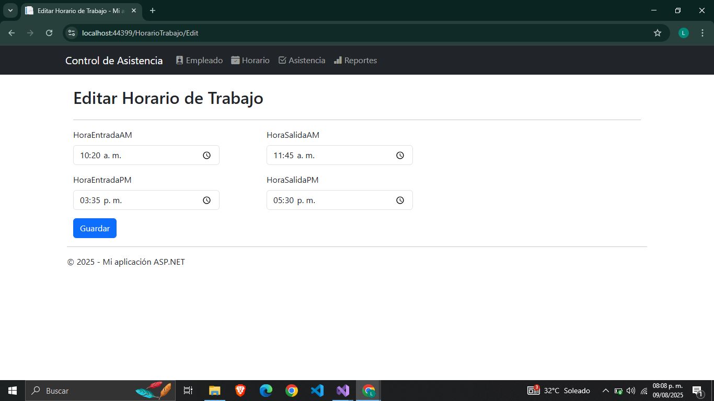
Task: Reload the page with browser refresh icon
Action: [49, 33]
